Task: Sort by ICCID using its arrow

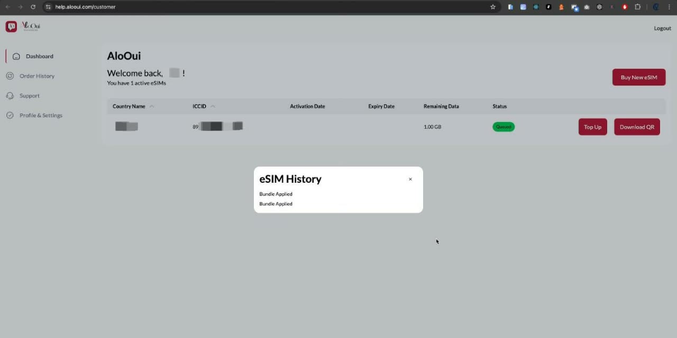Action: [213, 106]
